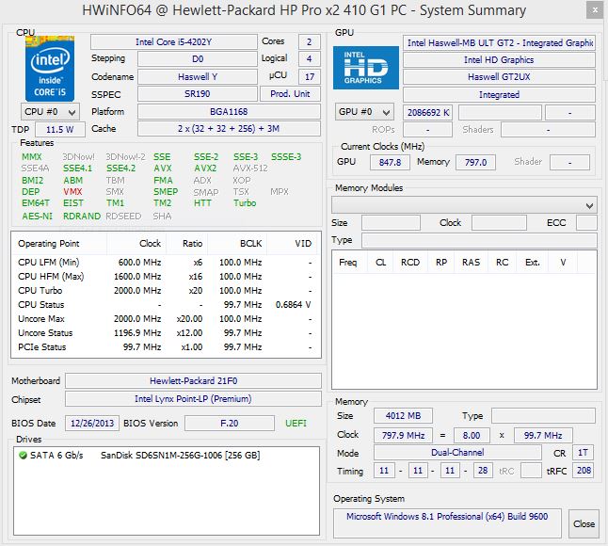Image resolution: width=608 pixels, height=546 pixels.
Task: Click the tRFC 208 value field
Action: tap(584, 471)
